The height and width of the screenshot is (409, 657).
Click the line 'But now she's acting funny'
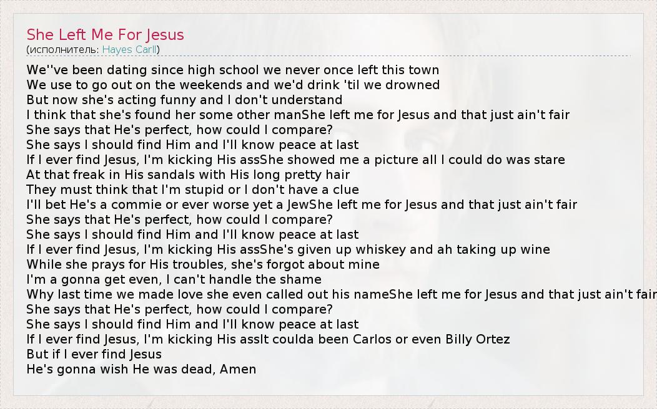(x=184, y=100)
